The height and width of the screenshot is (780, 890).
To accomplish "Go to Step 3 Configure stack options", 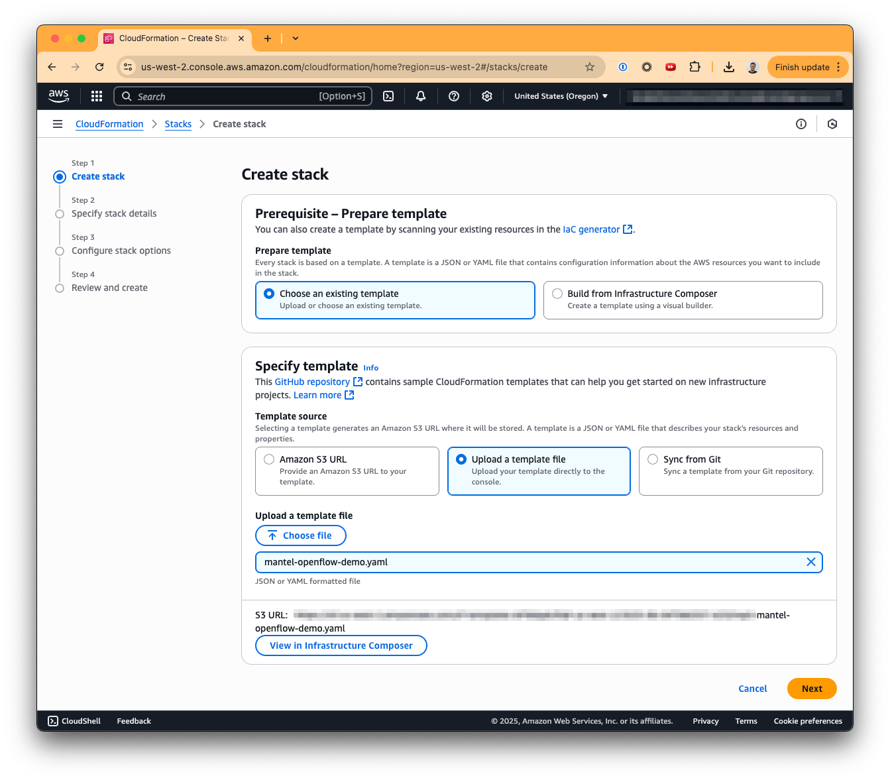I will [x=121, y=251].
